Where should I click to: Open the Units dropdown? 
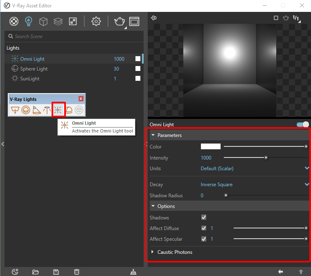click(x=254, y=168)
